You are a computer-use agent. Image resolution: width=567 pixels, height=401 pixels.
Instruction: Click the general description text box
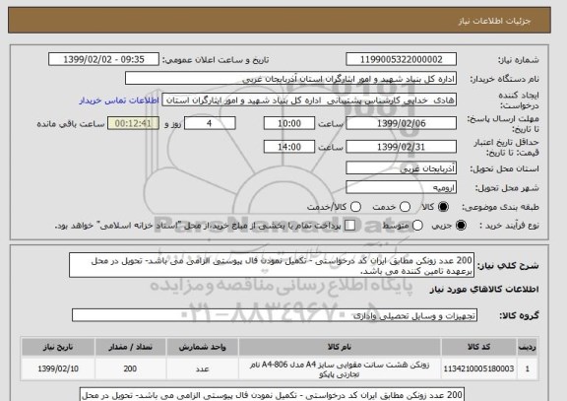click(x=272, y=265)
